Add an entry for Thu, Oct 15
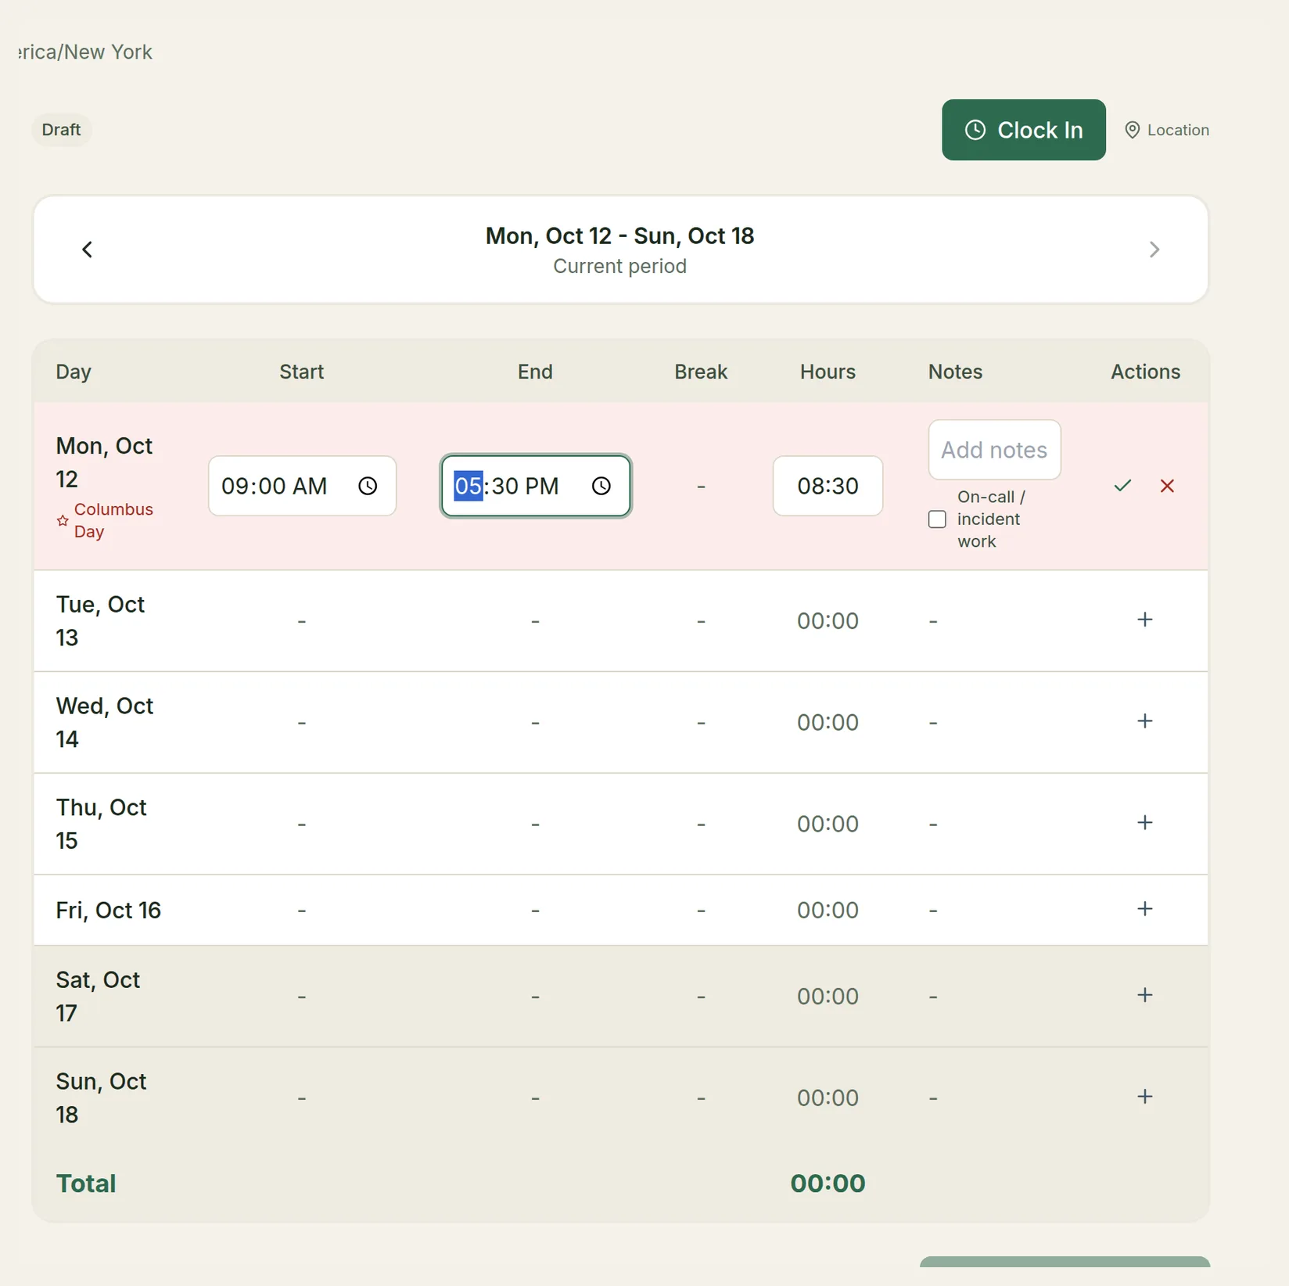The image size is (1289, 1286). [1144, 823]
